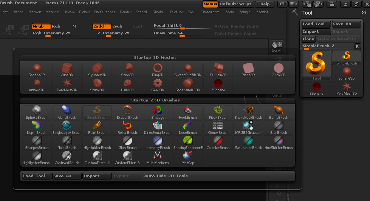
Task: Open the Material menu
Action: [x=52, y=12]
